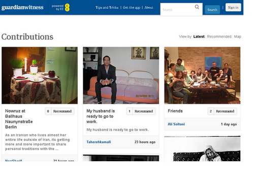Open title My husband is ready to go to work
The width and height of the screenshot is (254, 184).
pyautogui.click(x=101, y=116)
